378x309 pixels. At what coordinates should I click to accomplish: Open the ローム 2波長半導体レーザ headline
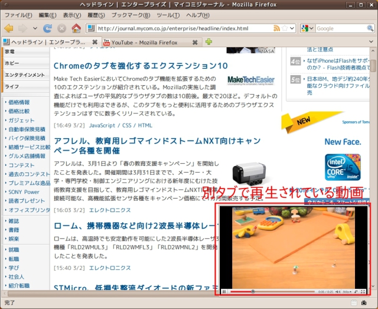tap(136, 226)
